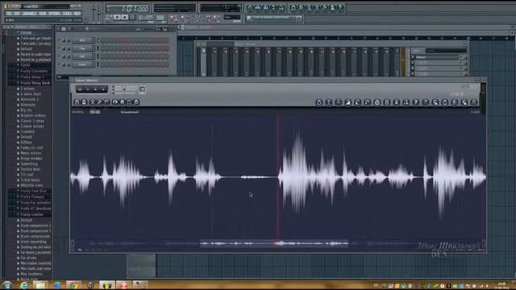Toggle the mute LED of the Hat channel

click(59, 56)
